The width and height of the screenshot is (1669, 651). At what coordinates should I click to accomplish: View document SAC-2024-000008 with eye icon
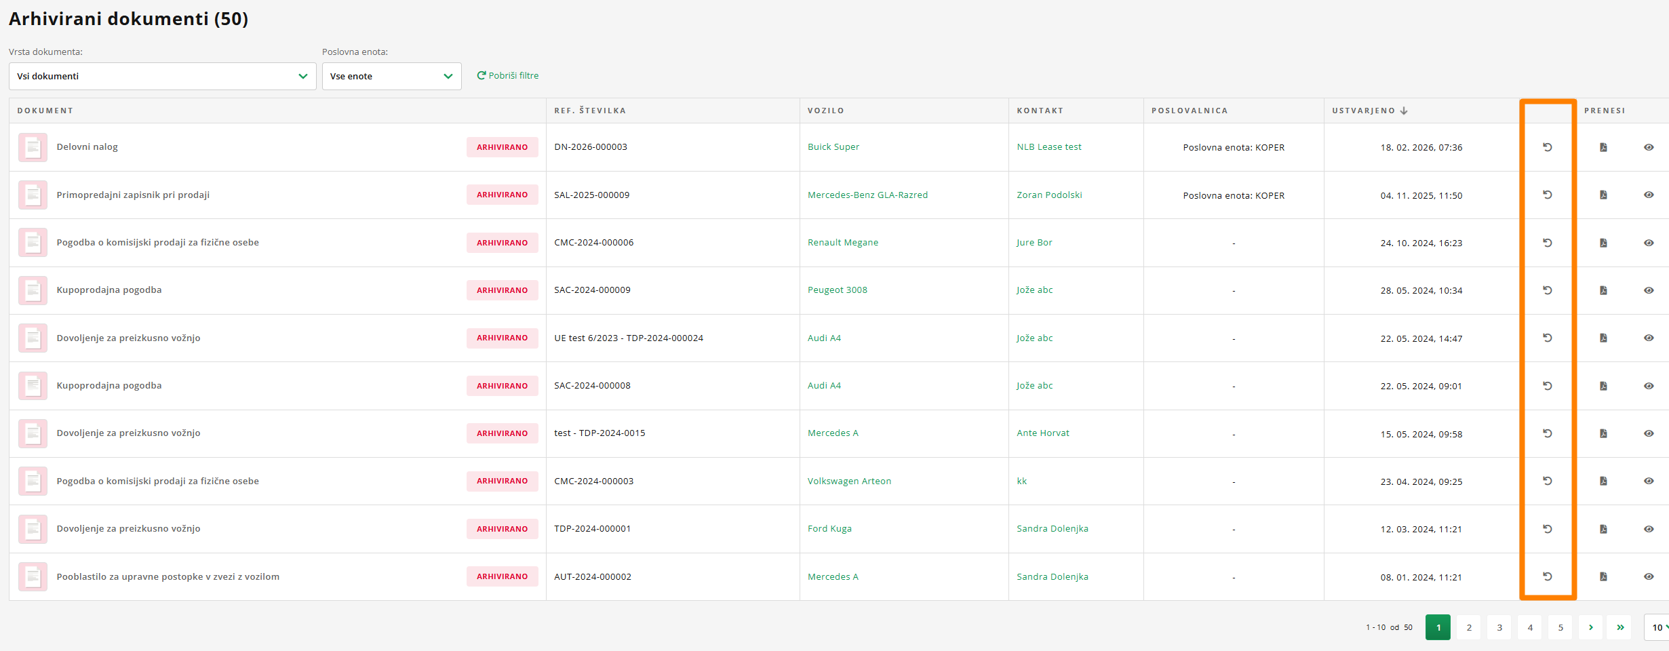1649,386
